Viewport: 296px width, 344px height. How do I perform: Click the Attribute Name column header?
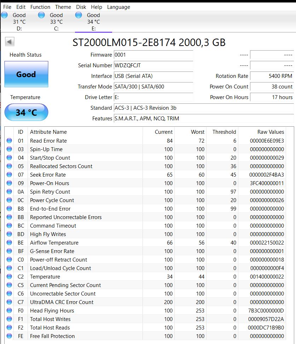pos(48,132)
